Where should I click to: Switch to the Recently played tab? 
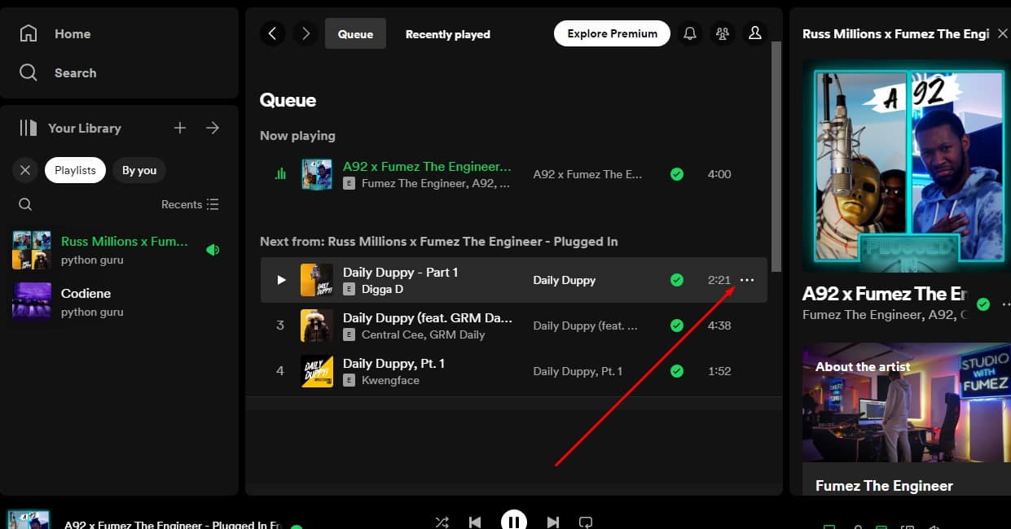point(447,33)
